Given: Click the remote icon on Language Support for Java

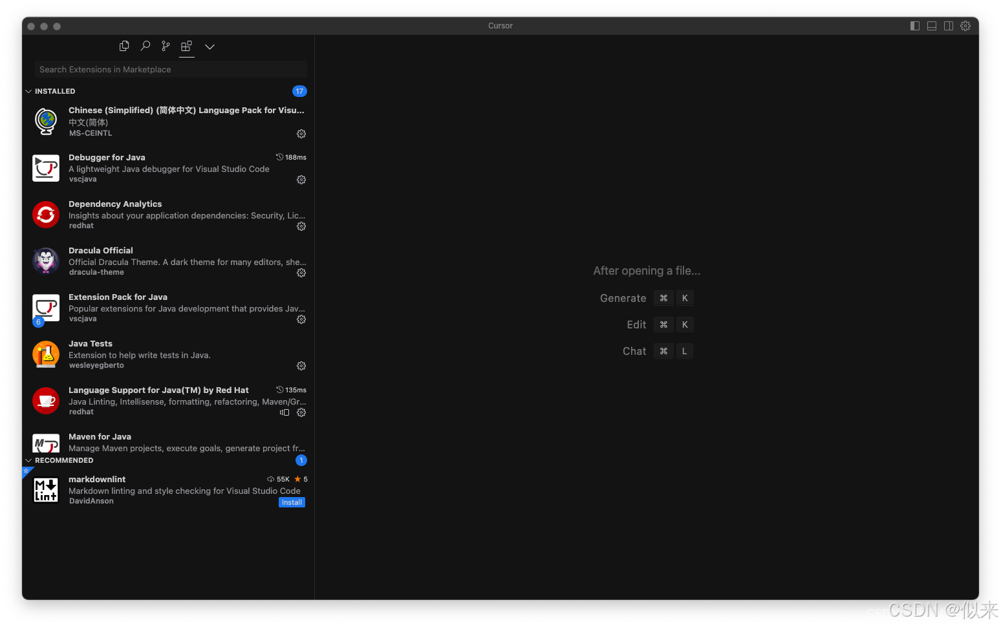Looking at the screenshot, I should tap(285, 412).
